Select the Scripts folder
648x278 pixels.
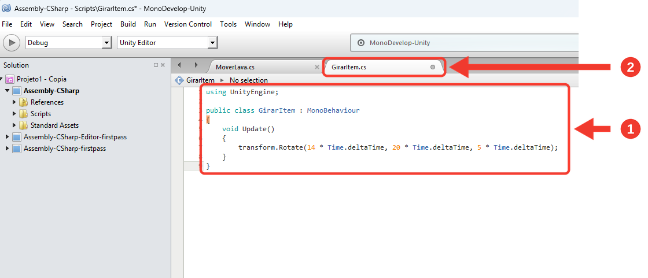[41, 114]
